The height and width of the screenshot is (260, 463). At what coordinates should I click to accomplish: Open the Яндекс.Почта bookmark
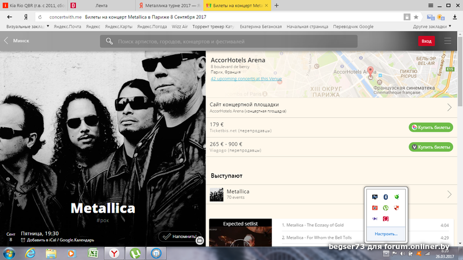pos(67,27)
